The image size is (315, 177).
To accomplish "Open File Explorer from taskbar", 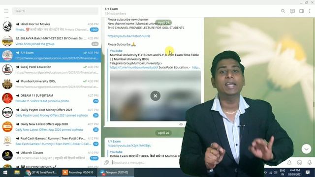I will [x=17, y=173].
